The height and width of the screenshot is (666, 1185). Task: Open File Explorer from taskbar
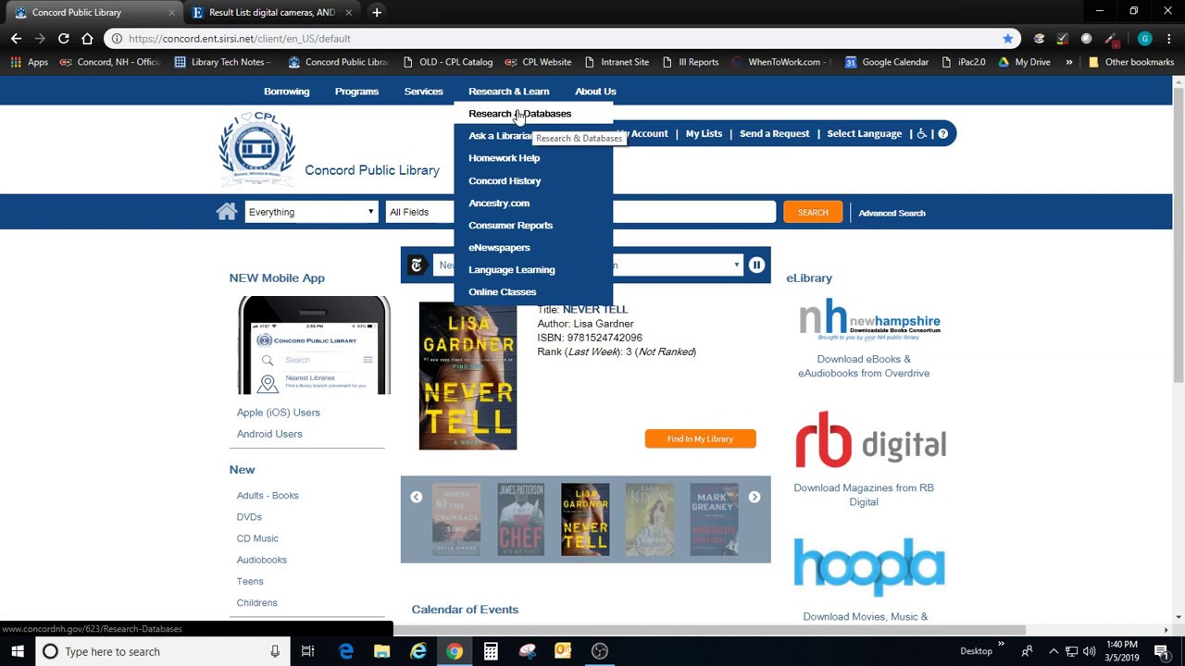(381, 651)
